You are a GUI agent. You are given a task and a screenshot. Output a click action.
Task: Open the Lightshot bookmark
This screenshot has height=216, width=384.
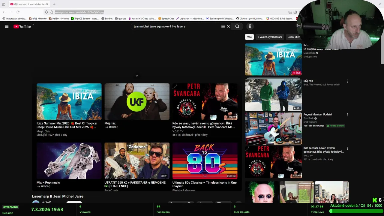[190, 19]
